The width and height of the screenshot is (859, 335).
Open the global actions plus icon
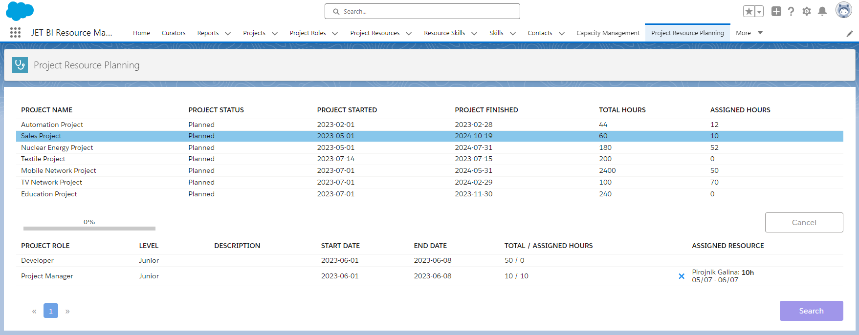776,11
